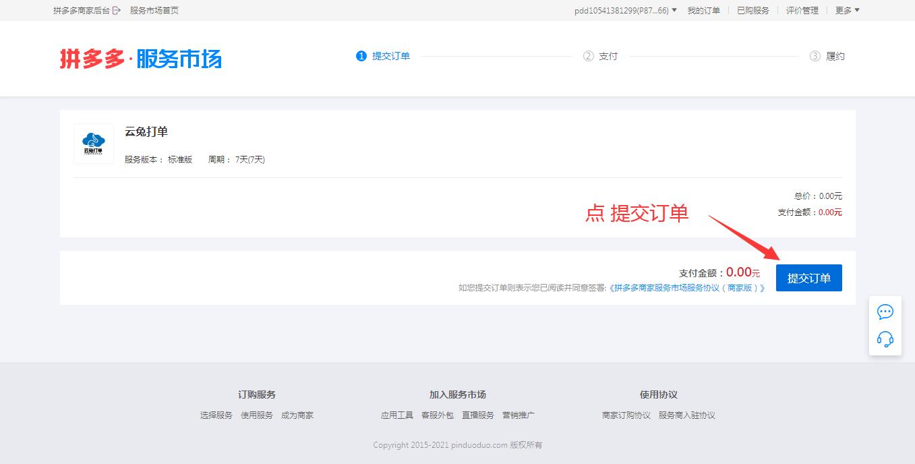915x464 pixels.
Task: Click the 服务版本： 标准版 text
Action: [158, 160]
